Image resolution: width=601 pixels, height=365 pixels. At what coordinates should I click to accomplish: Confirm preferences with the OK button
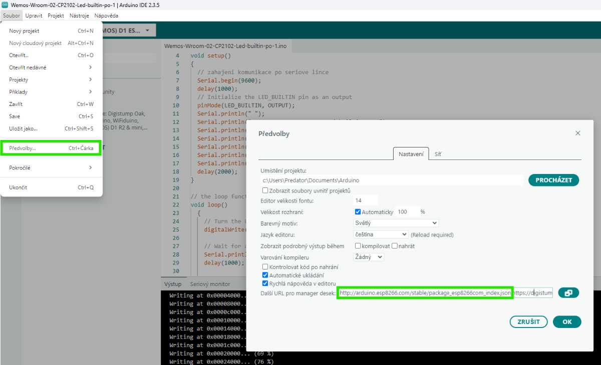coord(567,322)
